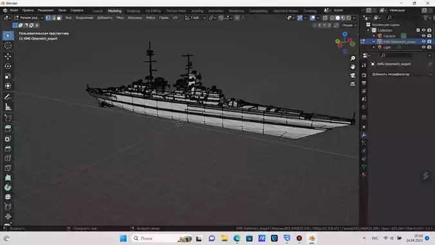Screen dimensions: 435x245
Task: Switch to Sculpting workspace tab
Action: [x=133, y=11]
